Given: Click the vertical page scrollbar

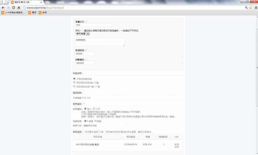Looking at the screenshot, I should [x=257, y=67].
